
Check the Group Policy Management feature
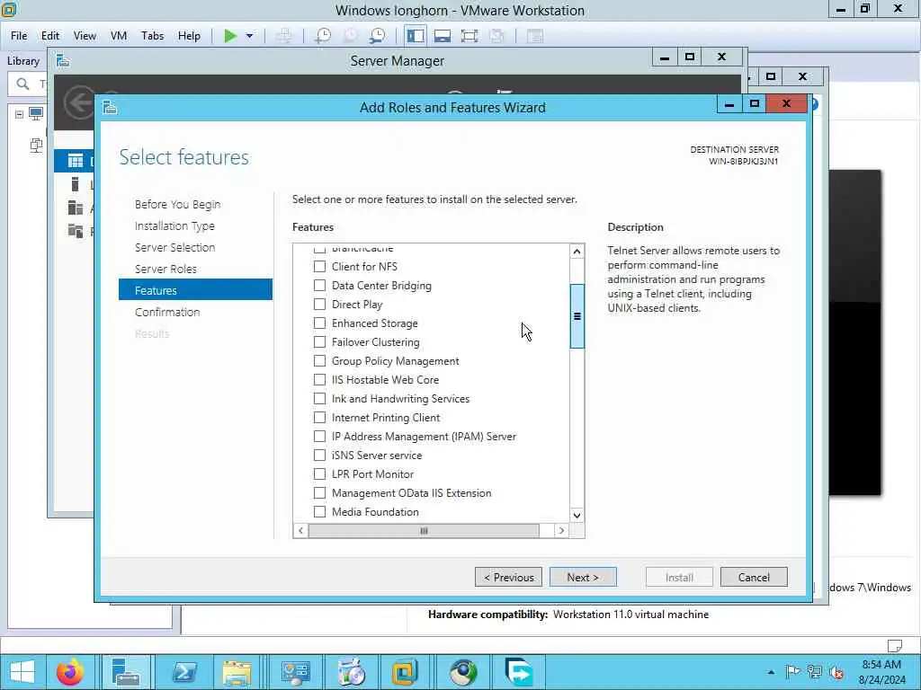click(x=319, y=360)
